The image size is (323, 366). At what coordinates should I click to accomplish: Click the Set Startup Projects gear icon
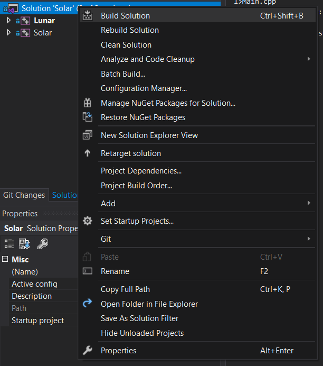tap(88, 221)
